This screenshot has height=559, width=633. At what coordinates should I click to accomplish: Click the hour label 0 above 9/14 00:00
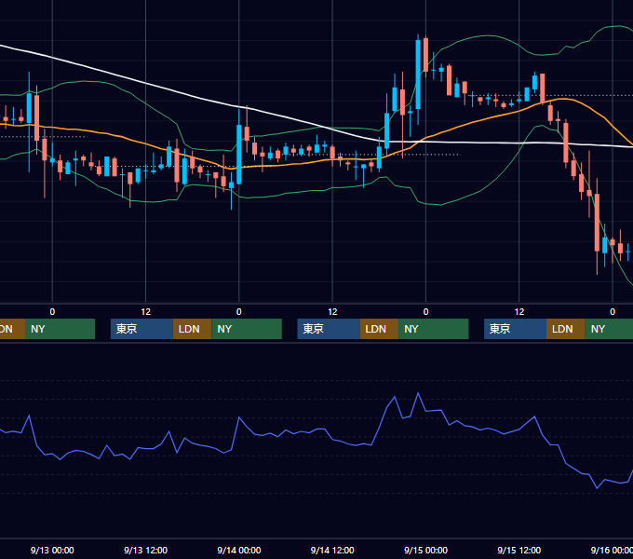[239, 312]
